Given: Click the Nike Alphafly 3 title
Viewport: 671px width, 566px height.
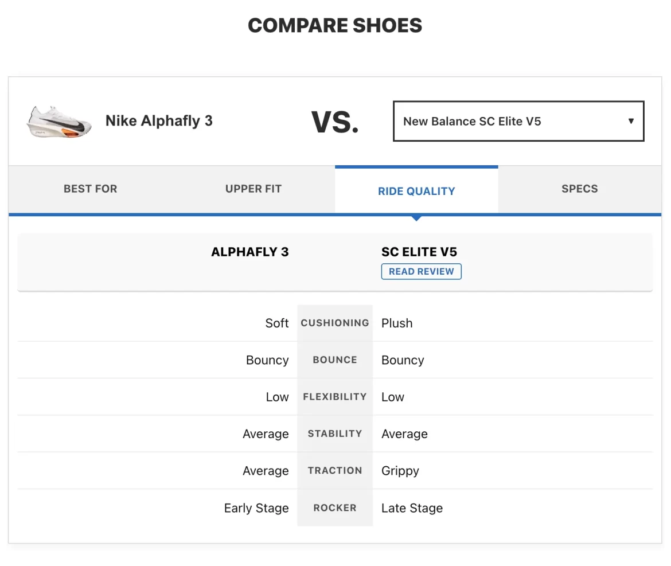Looking at the screenshot, I should click(x=159, y=120).
